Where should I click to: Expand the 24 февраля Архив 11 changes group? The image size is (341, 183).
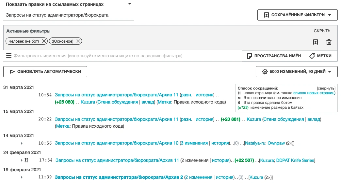pos(22,160)
